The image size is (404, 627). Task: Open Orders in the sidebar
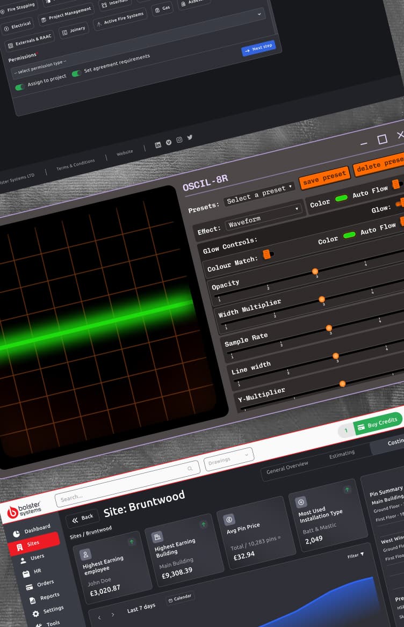[x=40, y=585]
